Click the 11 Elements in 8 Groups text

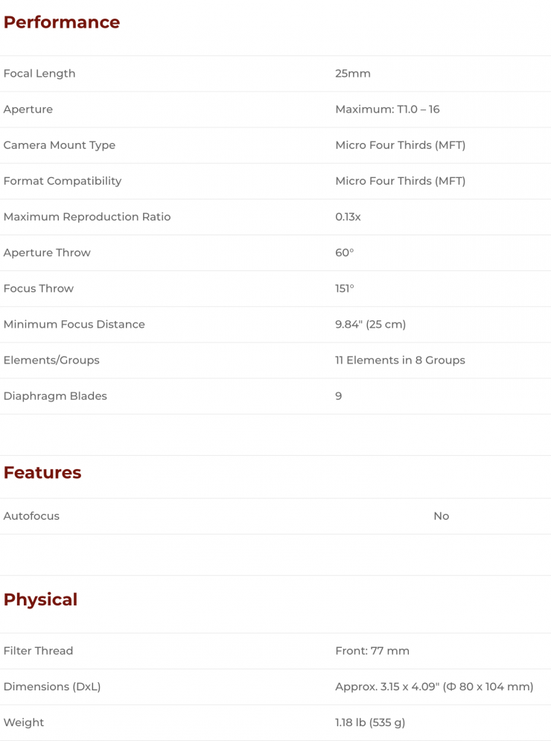tap(400, 360)
